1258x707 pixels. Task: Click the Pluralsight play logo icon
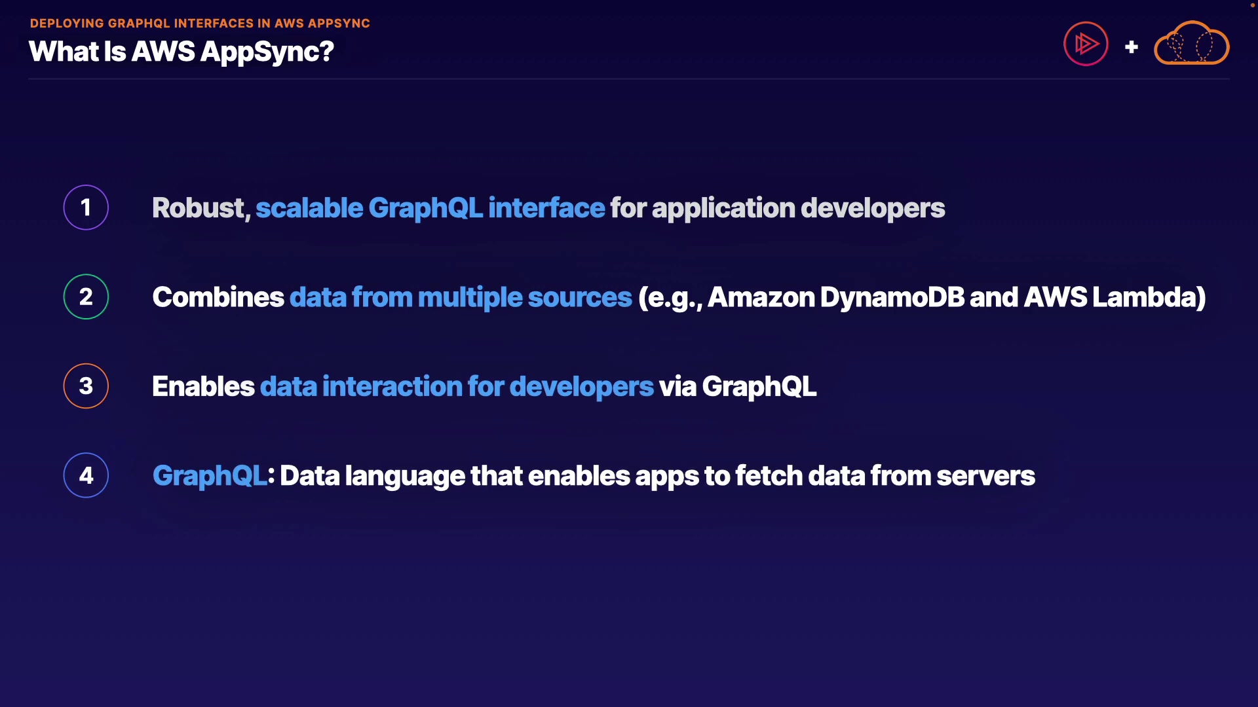[1086, 44]
